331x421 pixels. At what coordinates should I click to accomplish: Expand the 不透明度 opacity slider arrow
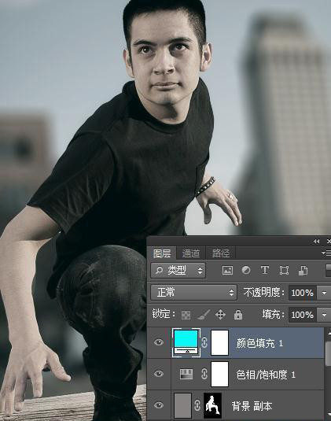(x=324, y=293)
